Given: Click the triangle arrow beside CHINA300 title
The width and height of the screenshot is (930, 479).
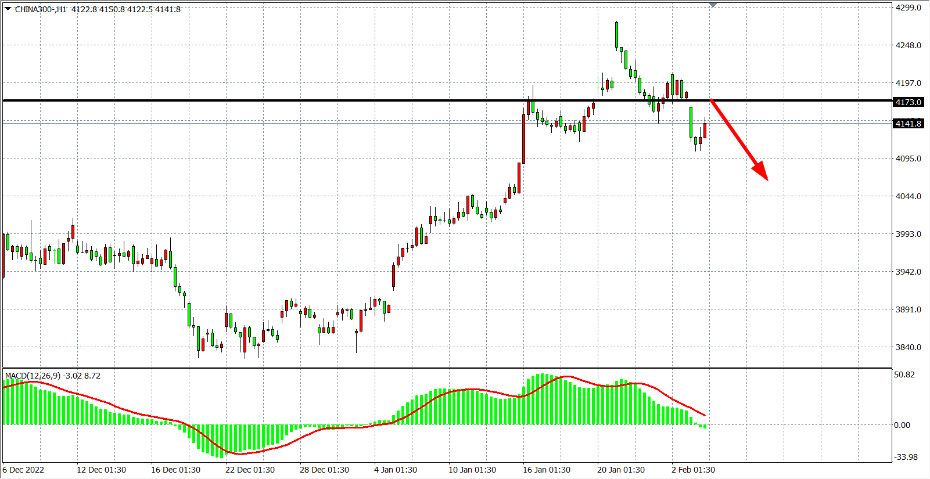Looking at the screenshot, I should tap(8, 9).
